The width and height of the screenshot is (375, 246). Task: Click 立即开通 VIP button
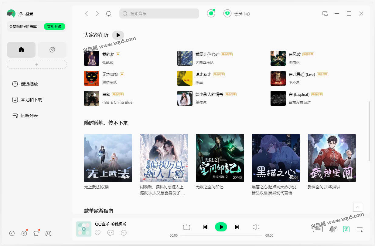pos(54,26)
